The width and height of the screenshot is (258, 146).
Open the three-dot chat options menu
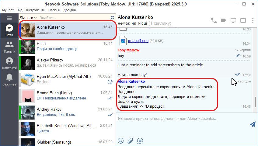(x=253, y=20)
